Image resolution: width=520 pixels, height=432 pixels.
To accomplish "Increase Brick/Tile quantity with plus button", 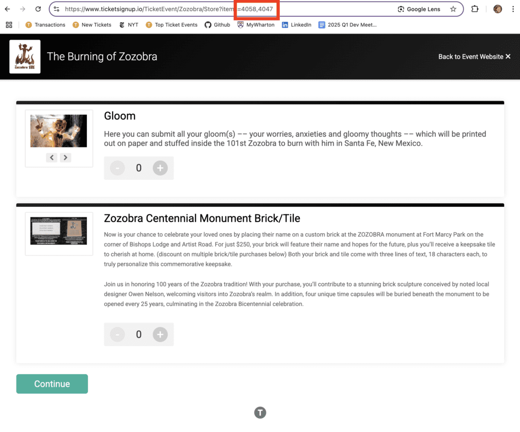I will 160,334.
